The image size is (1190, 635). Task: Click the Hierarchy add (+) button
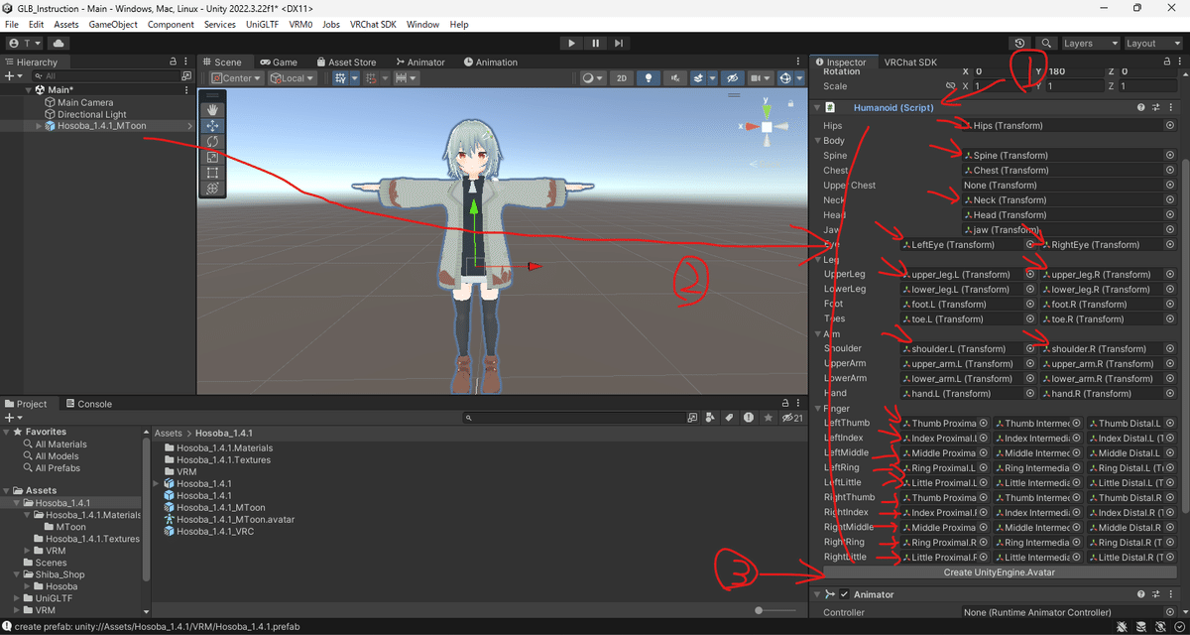tap(12, 75)
